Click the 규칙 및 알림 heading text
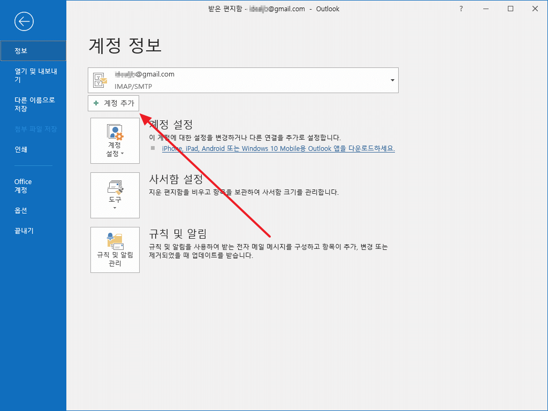The height and width of the screenshot is (411, 548). pos(178,233)
